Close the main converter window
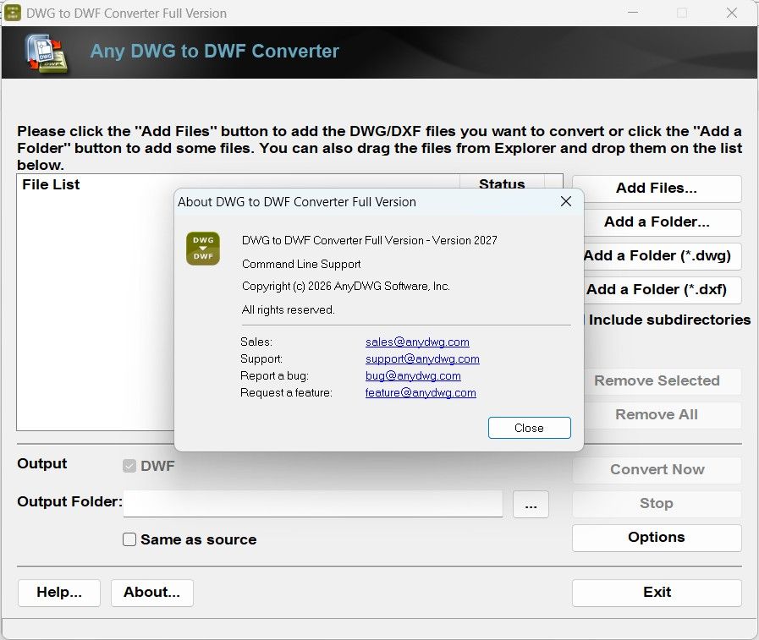Viewport: 759px width, 640px height. (732, 13)
